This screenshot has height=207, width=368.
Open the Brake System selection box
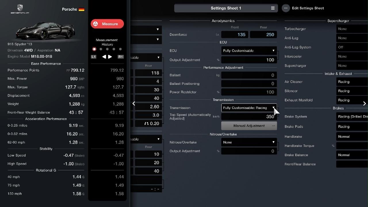click(352, 116)
